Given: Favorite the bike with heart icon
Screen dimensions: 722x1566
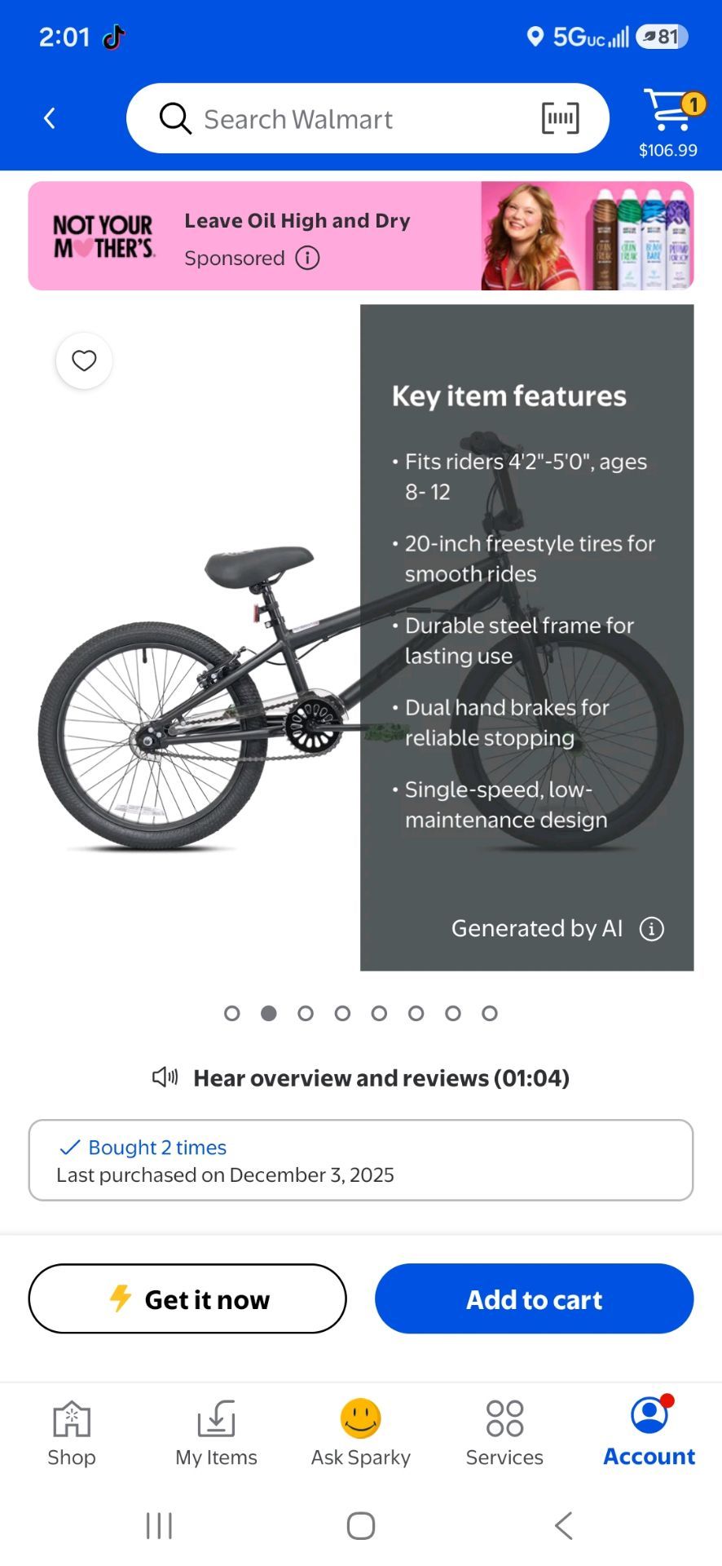Looking at the screenshot, I should point(84,361).
